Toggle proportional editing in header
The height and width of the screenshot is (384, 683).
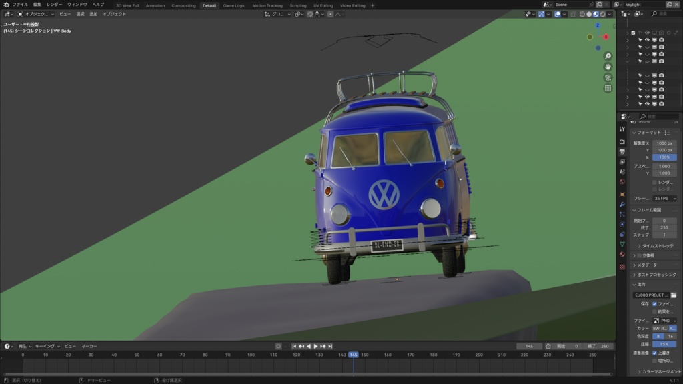(330, 15)
